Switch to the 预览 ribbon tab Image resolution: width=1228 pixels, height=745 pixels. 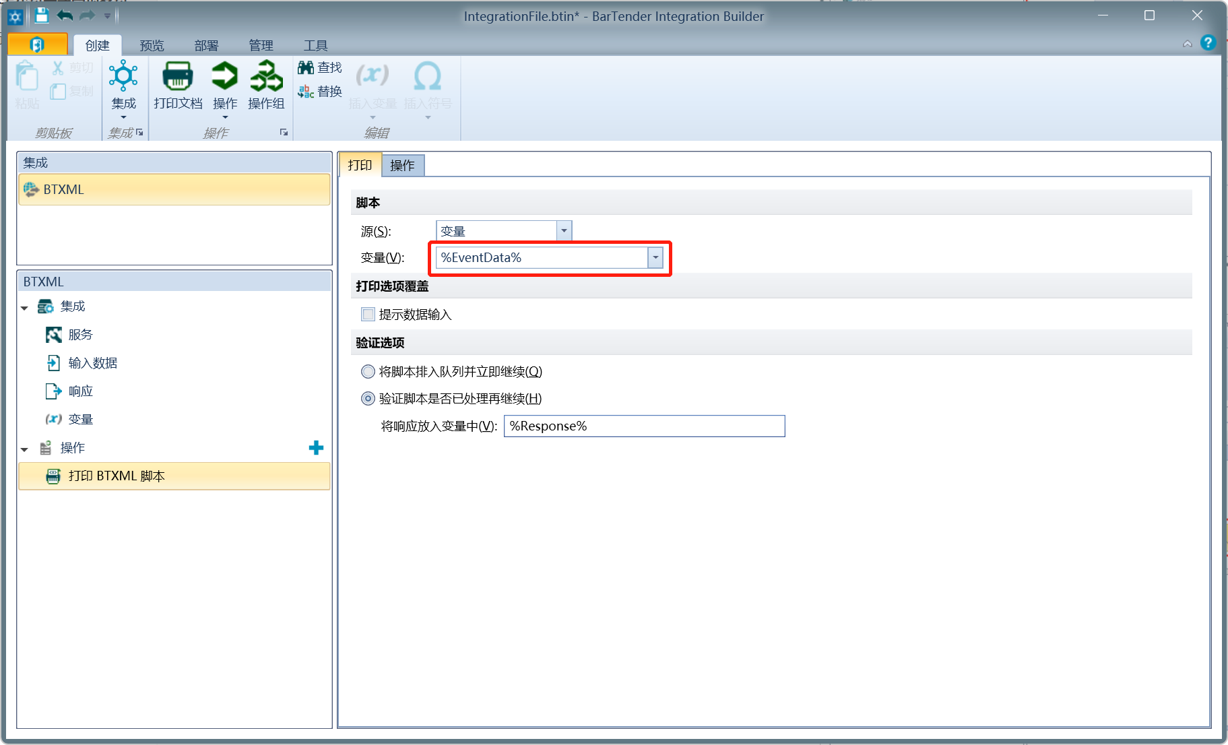152,45
